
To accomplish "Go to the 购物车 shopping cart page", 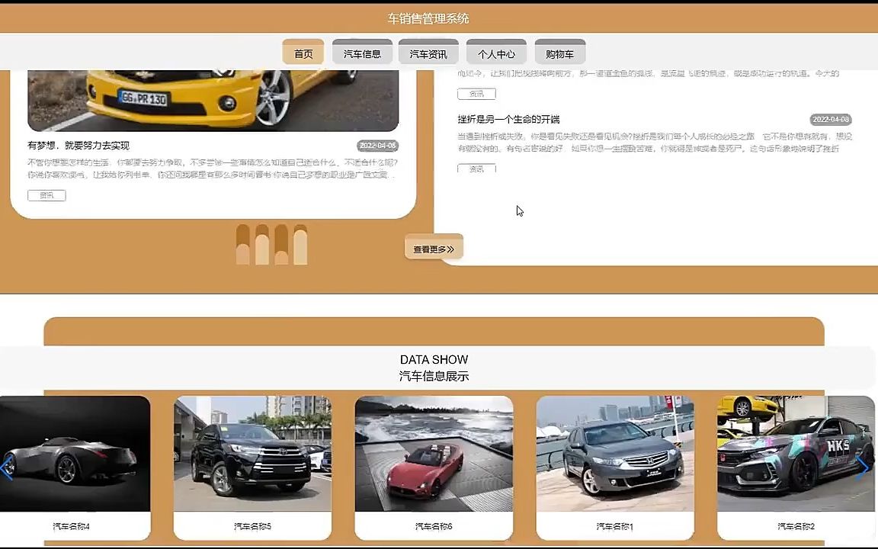I will pos(560,53).
